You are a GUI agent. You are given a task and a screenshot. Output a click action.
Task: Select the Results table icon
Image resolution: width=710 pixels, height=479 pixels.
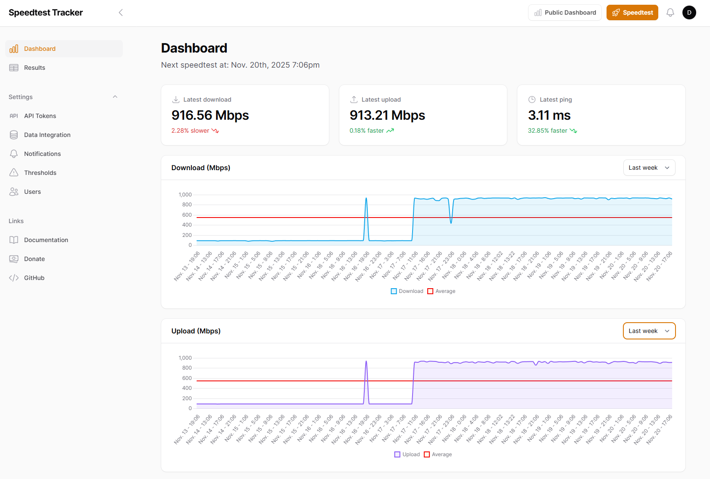point(14,68)
